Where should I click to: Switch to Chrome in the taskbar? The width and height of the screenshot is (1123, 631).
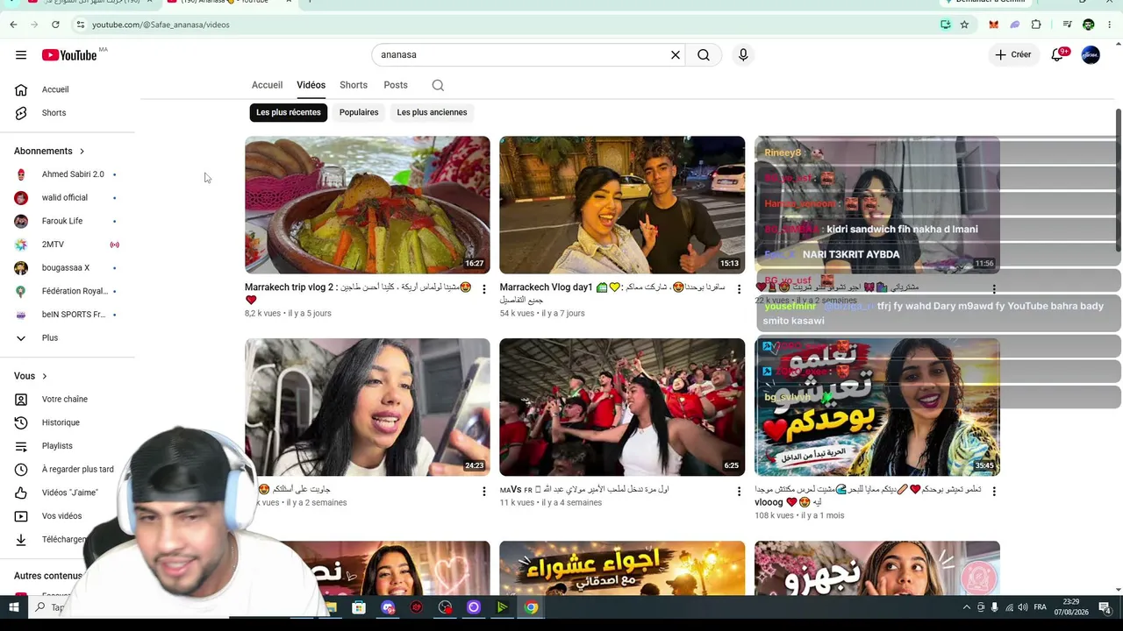[x=532, y=607]
